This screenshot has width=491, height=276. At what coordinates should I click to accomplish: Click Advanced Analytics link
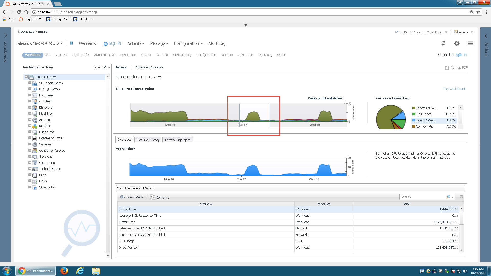point(149,67)
